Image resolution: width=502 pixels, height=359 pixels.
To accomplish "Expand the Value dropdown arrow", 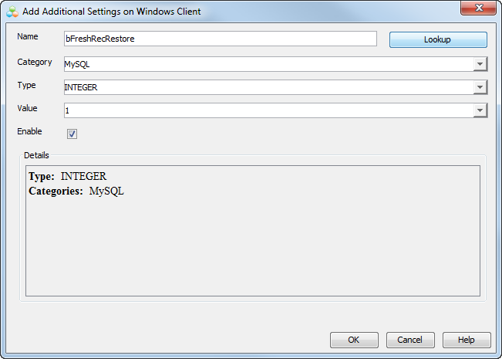I will [x=480, y=111].
